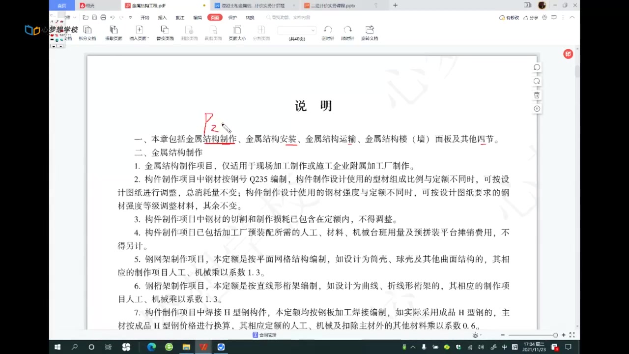
Task: Rotate pages clockwise with 顺时针
Action: tap(347, 34)
